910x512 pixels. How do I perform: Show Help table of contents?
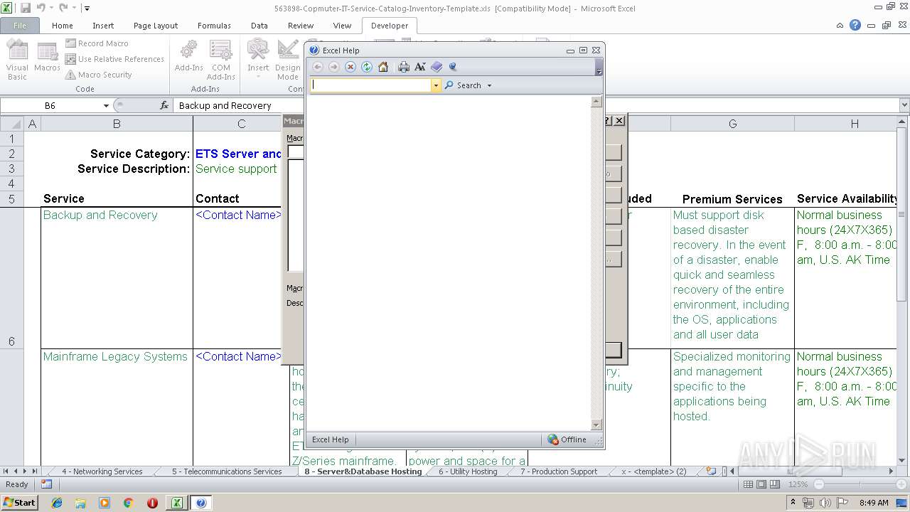pyautogui.click(x=437, y=67)
